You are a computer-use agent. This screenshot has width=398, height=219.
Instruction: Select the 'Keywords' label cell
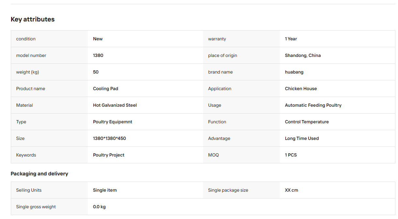pos(49,155)
